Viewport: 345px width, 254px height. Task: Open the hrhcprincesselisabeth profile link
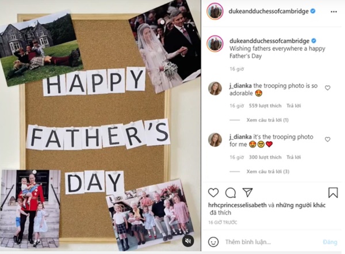click(x=237, y=205)
